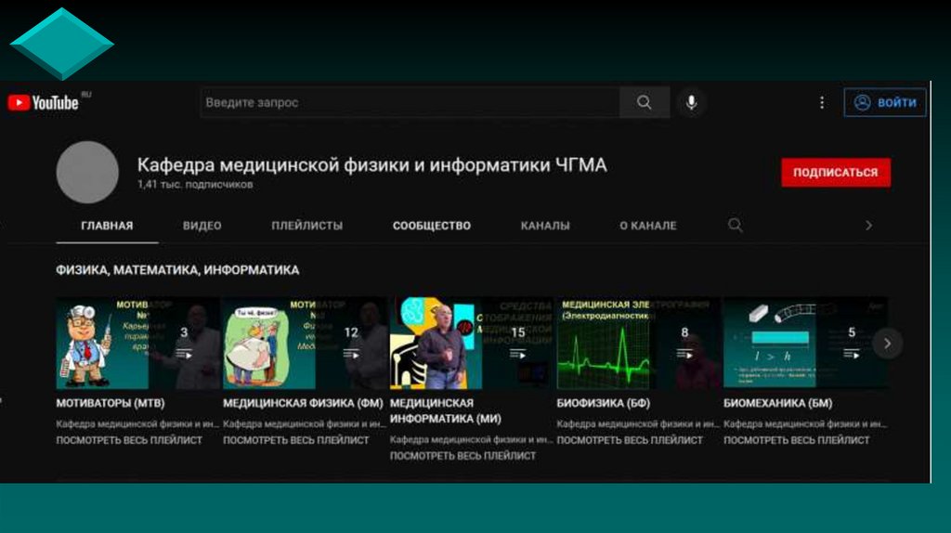View full playlist under БИОФИЗИКА
This screenshot has width=951, height=533.
630,440
